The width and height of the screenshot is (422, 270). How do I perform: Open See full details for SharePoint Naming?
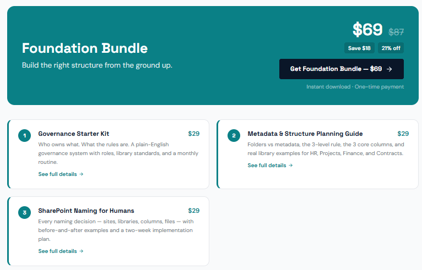58,251
